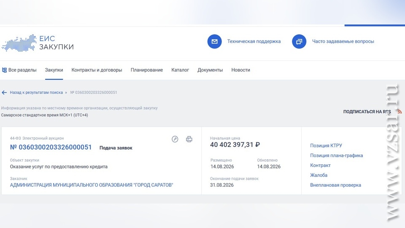
Task: Click breadcrumb number № 0360300203326000051
Action: coord(94,92)
